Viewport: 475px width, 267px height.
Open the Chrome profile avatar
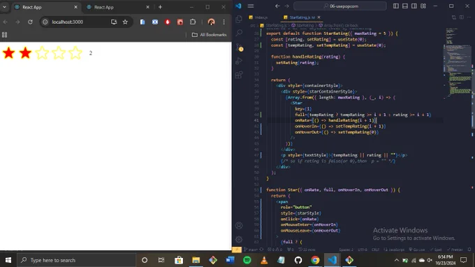(x=212, y=22)
